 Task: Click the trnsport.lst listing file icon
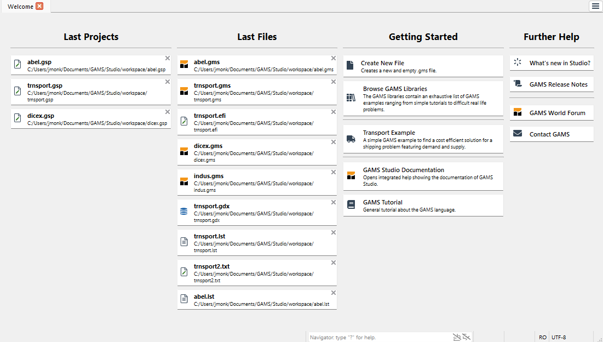184,241
